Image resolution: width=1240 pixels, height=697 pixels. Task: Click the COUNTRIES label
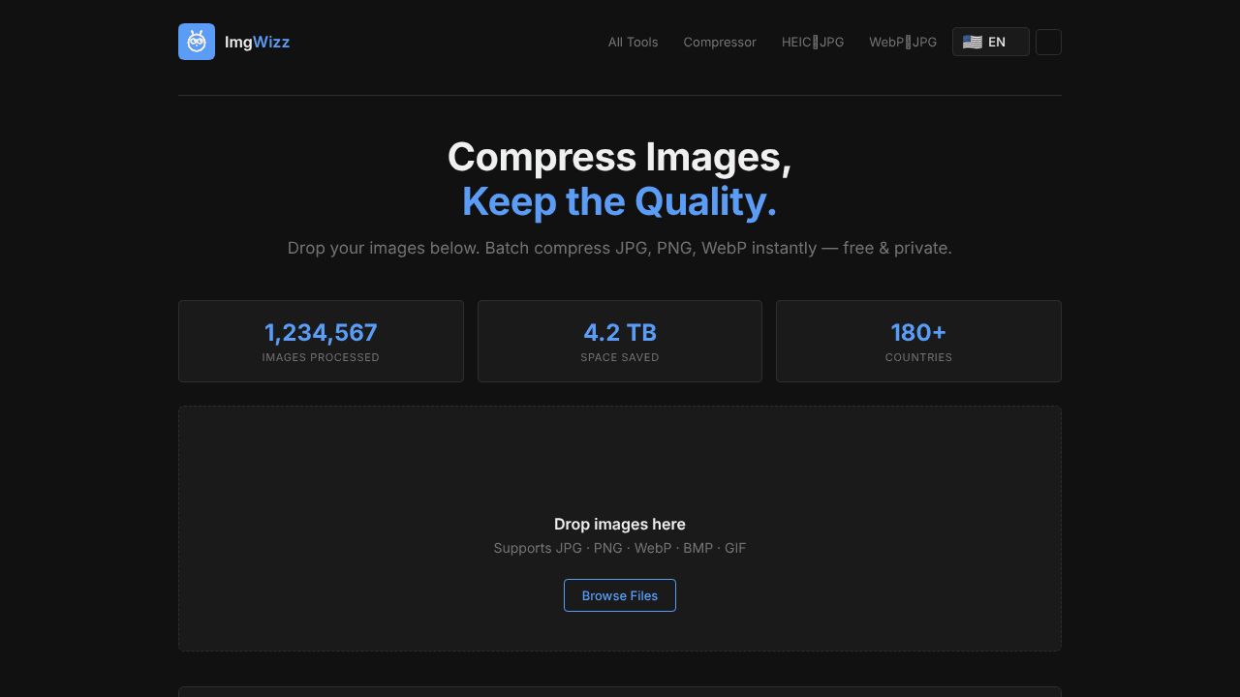(918, 357)
